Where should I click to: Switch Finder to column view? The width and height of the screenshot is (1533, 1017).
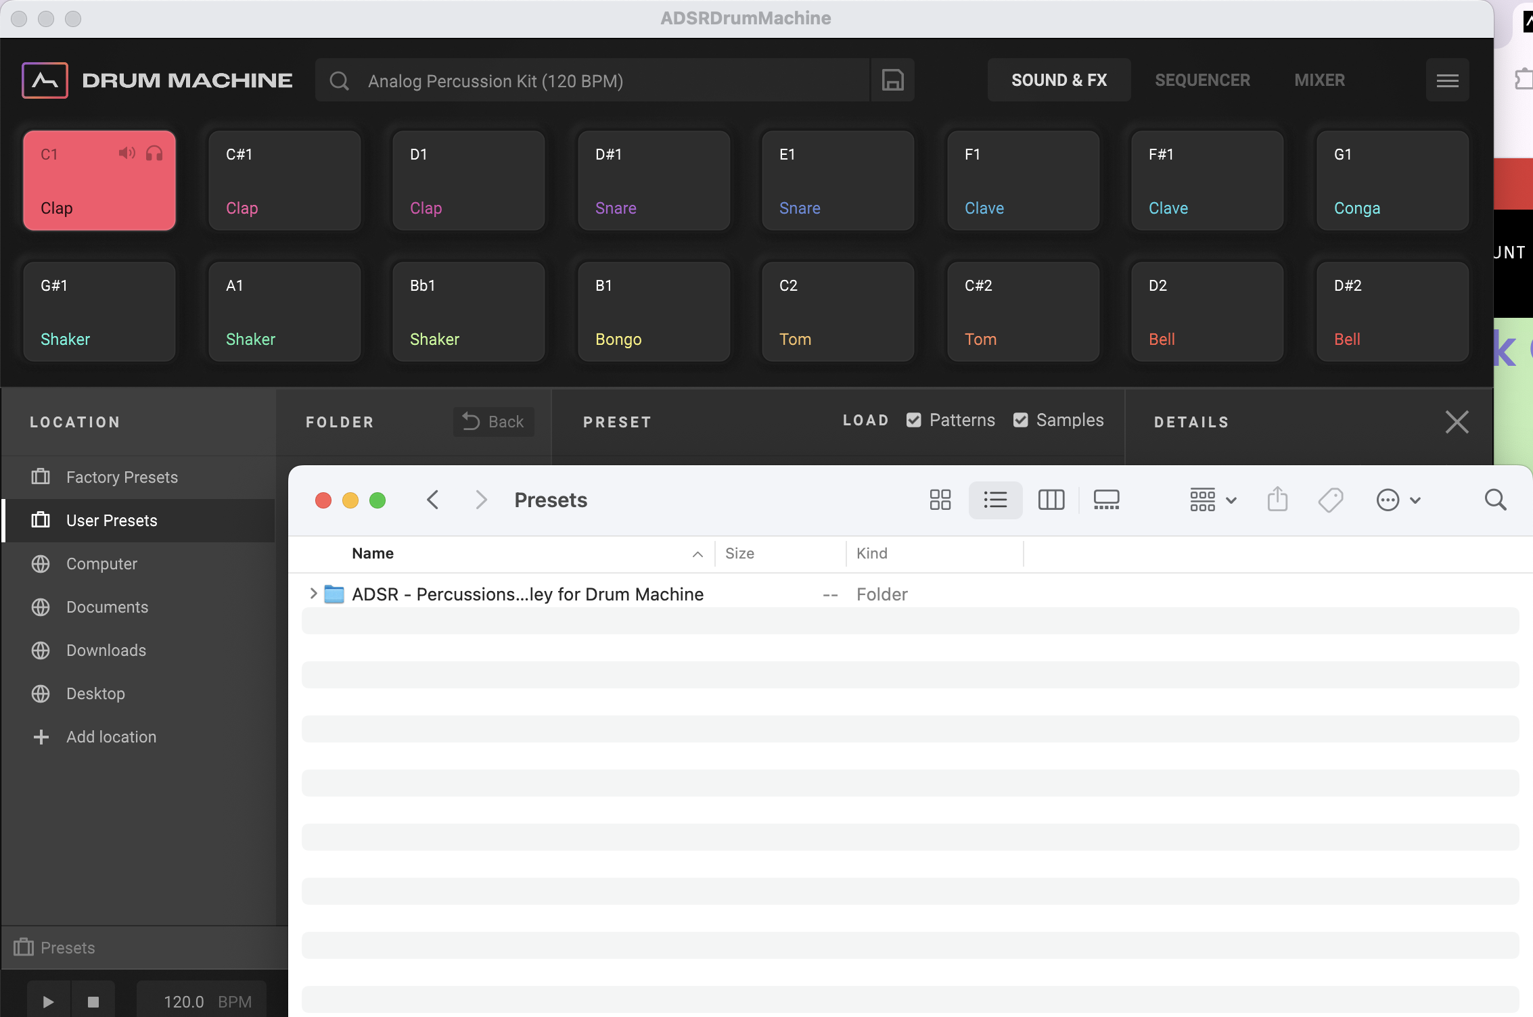(1051, 500)
